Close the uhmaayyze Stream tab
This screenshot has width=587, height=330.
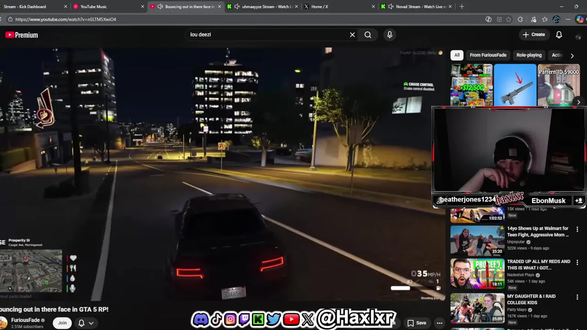pyautogui.click(x=296, y=6)
